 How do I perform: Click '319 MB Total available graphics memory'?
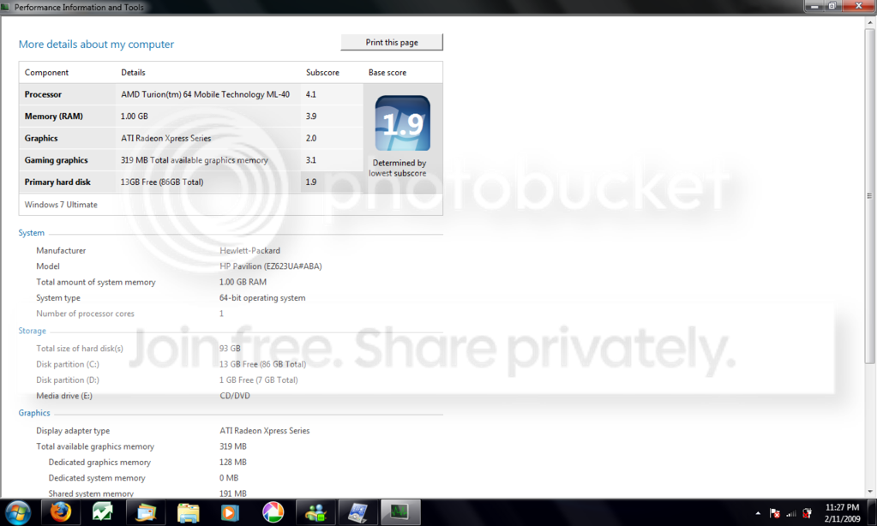(x=195, y=160)
